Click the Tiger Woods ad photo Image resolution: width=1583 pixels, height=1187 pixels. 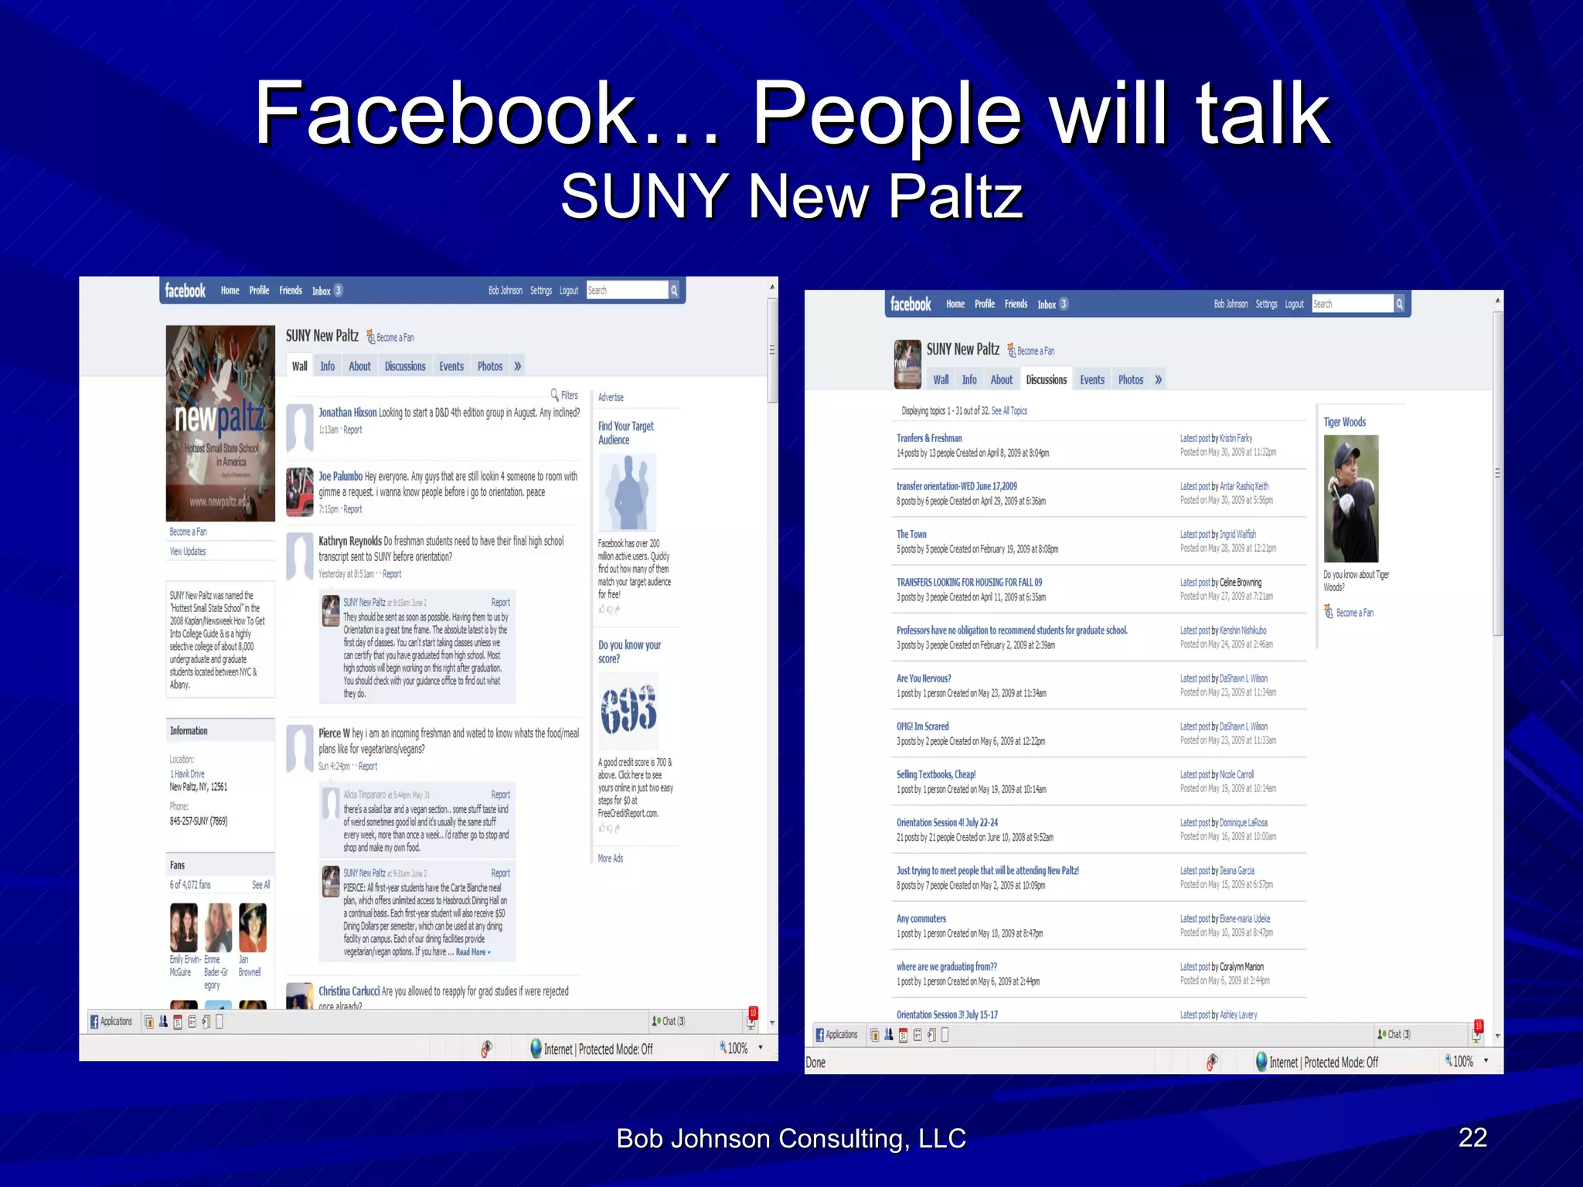(1351, 498)
